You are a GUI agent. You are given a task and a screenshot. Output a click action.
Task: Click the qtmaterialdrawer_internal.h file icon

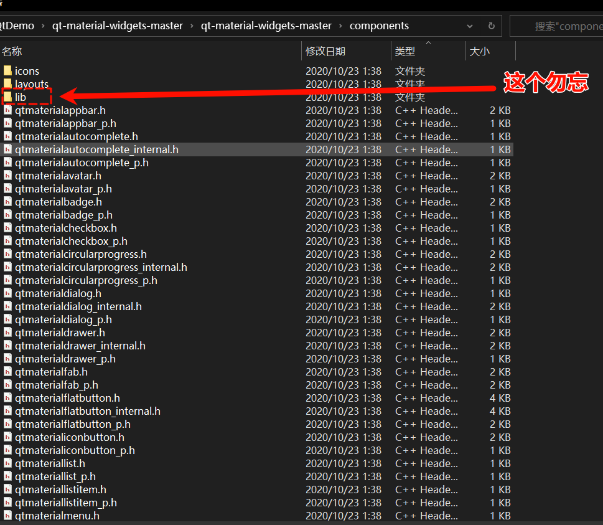point(7,346)
